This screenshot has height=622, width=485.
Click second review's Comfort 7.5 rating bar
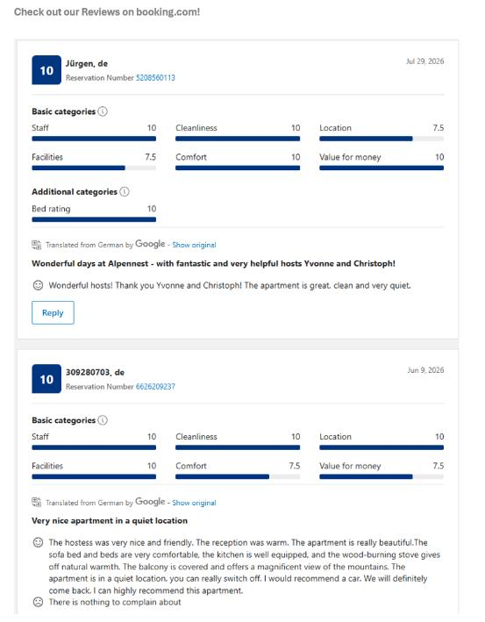coord(238,476)
